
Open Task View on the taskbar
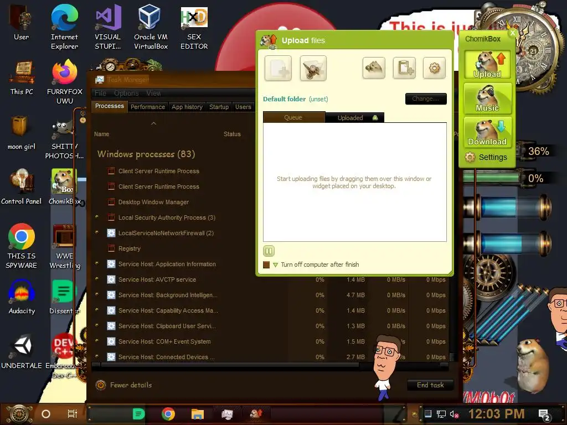73,414
